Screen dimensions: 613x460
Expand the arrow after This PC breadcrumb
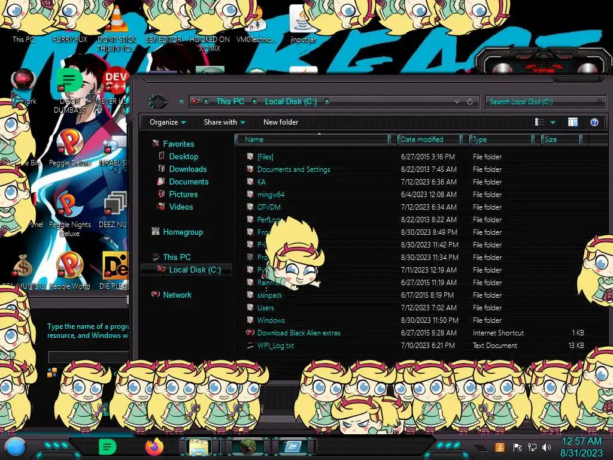(254, 102)
